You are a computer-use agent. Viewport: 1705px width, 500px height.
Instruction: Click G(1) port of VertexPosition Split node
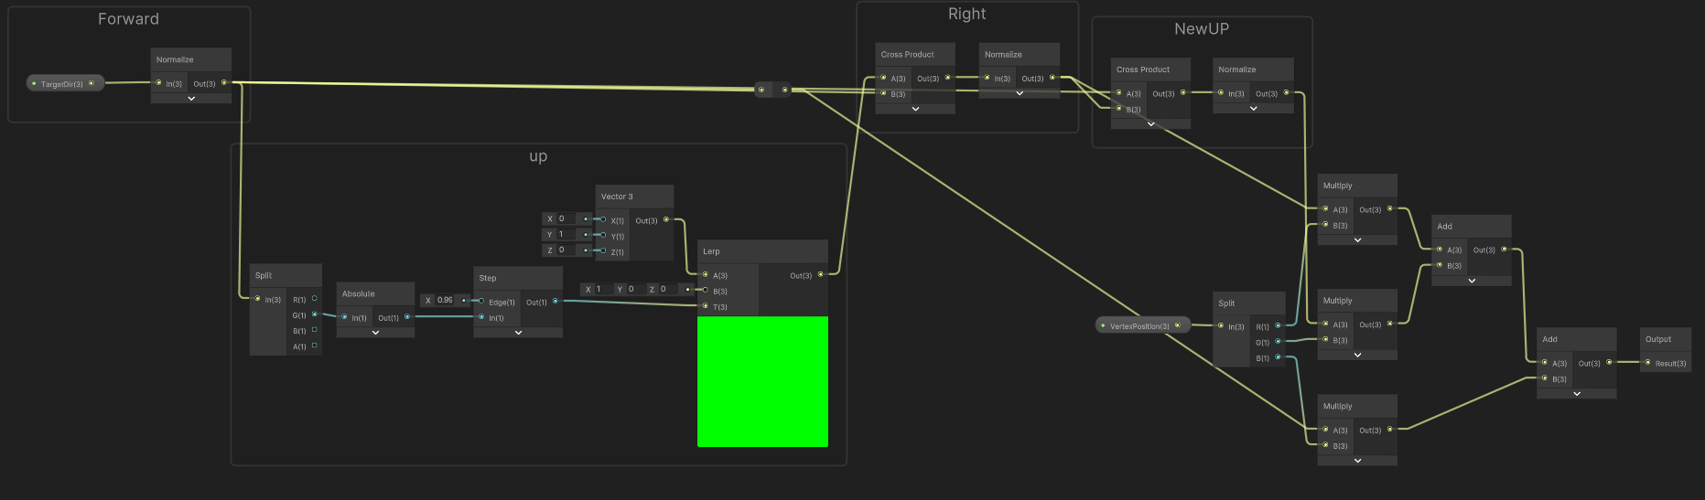tap(1278, 342)
